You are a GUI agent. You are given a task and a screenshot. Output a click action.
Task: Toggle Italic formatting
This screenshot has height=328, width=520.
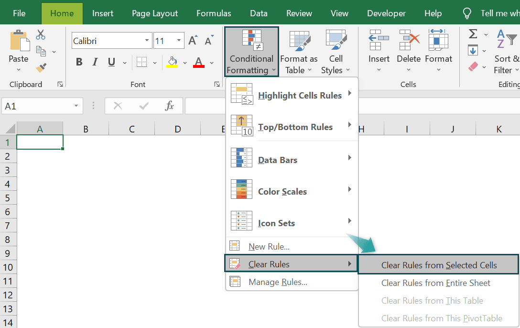pyautogui.click(x=95, y=62)
